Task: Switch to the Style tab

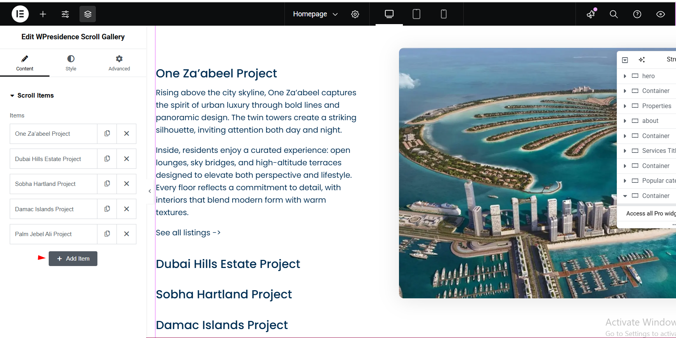Action: coord(71,63)
